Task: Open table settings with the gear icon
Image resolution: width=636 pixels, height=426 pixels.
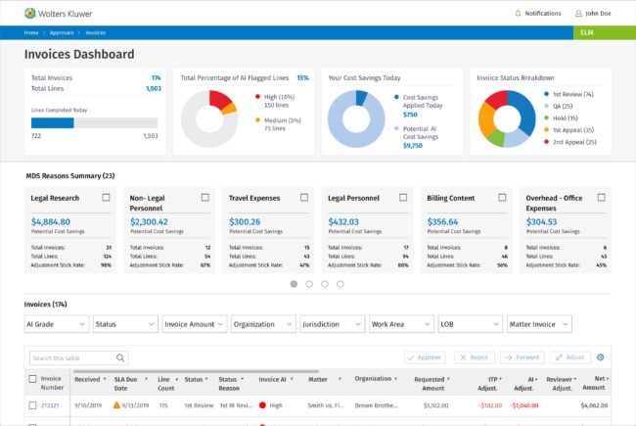Action: tap(601, 357)
